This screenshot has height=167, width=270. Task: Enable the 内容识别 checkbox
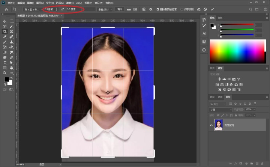tap(182, 9)
